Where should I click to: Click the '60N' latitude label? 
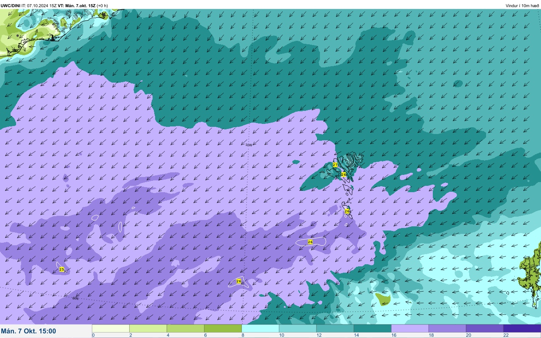[x=75, y=298]
